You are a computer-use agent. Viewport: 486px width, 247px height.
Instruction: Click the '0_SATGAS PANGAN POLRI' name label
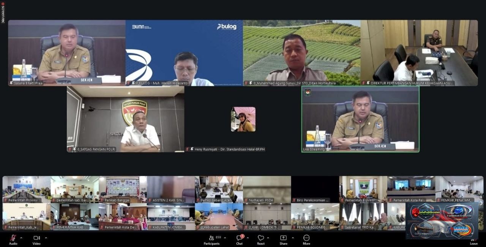[96, 149]
